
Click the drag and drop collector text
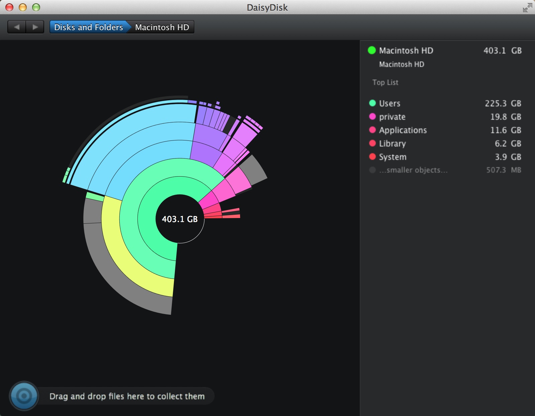pyautogui.click(x=127, y=396)
